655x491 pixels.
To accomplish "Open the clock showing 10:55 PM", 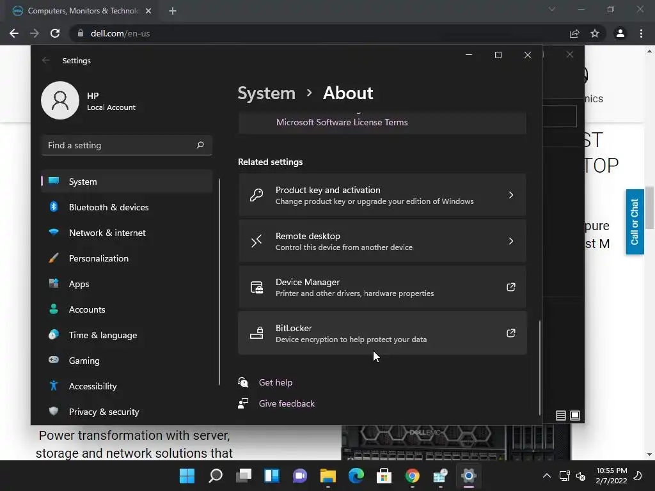I will tap(612, 476).
